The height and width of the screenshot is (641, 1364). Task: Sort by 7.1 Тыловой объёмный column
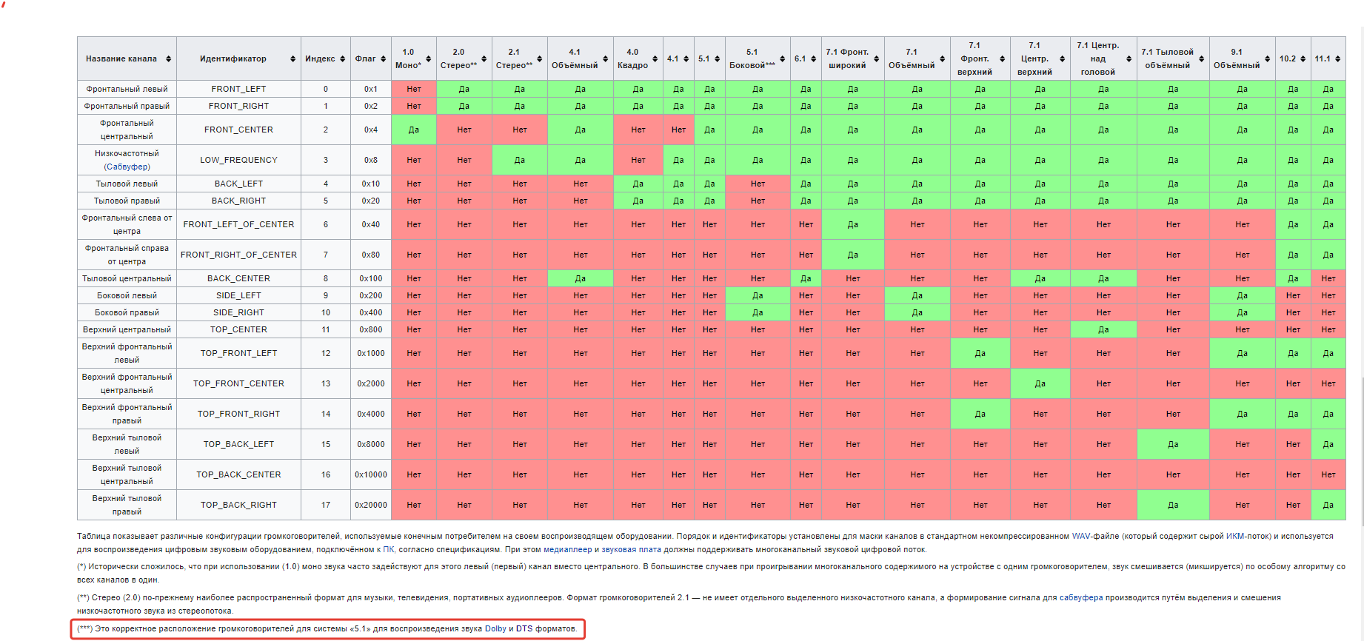tap(1201, 59)
